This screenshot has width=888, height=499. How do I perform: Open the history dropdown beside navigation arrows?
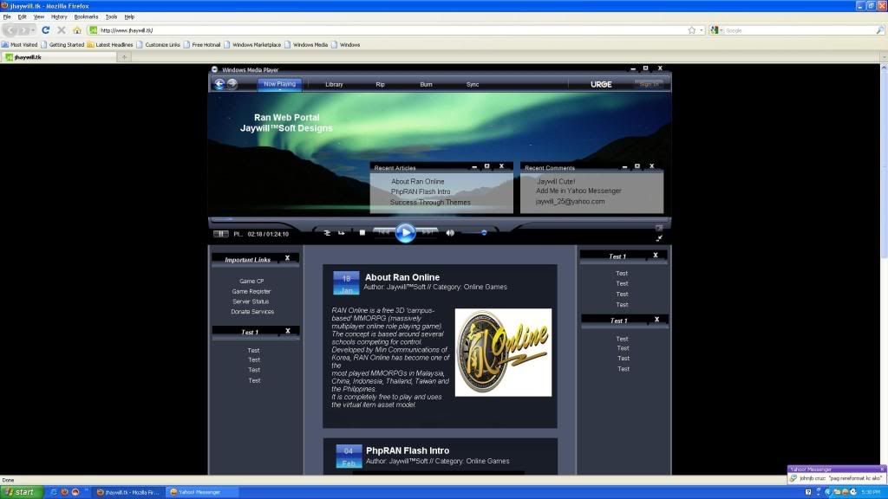32,29
